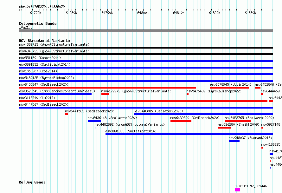
Task: Click the 64790k ruler tick label
Action: (x=107, y=13)
